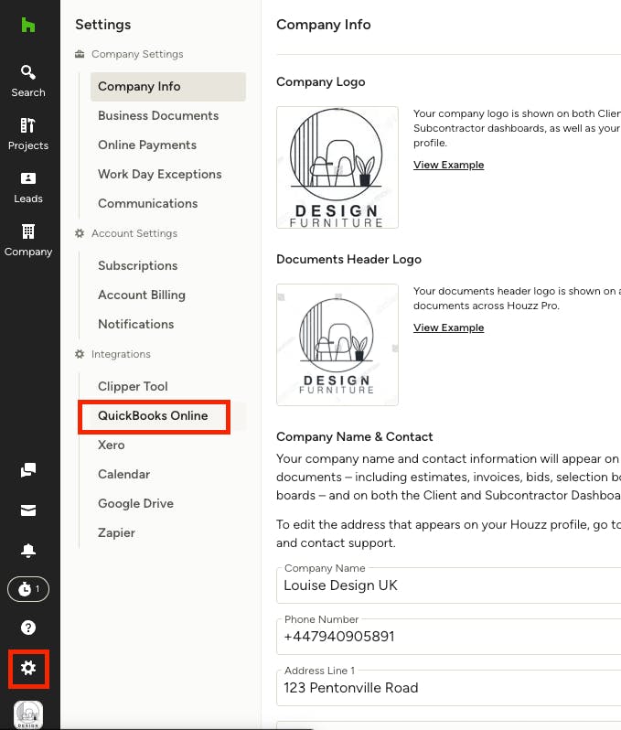Open the notifications bell icon
The width and height of the screenshot is (621, 730).
coord(28,551)
